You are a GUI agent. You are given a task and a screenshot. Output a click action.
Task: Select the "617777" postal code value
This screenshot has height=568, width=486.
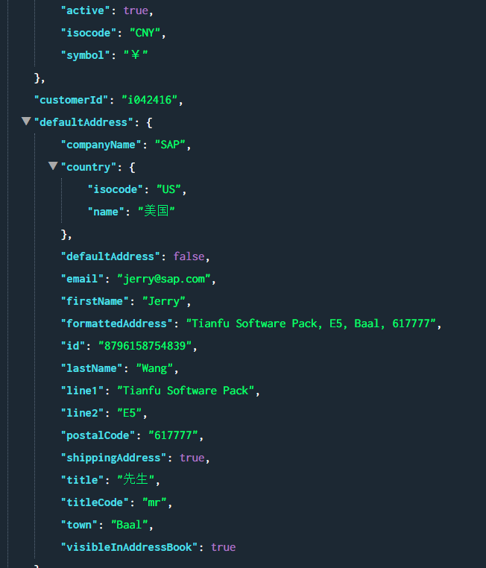click(x=176, y=435)
